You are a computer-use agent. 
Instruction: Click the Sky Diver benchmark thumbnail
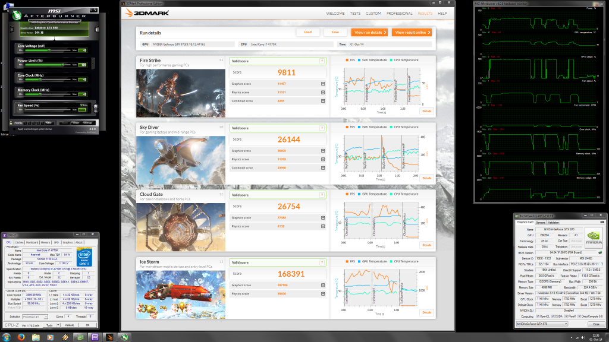tap(181, 154)
